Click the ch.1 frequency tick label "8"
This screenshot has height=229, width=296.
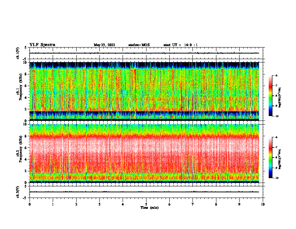tap(26, 74)
